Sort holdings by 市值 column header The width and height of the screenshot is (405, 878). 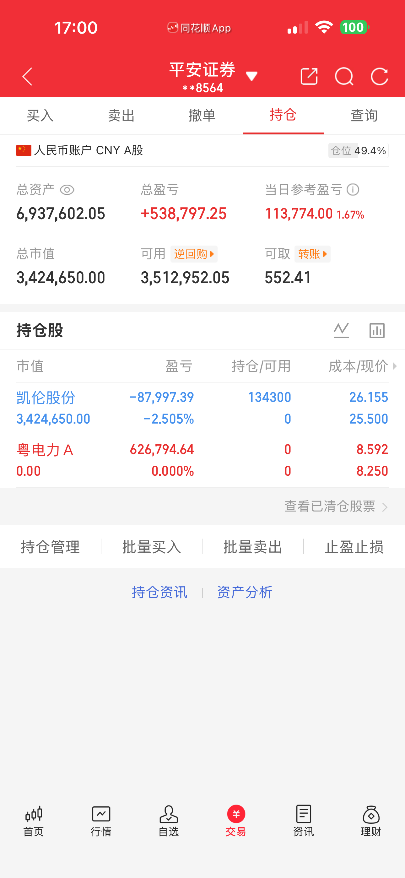point(30,366)
